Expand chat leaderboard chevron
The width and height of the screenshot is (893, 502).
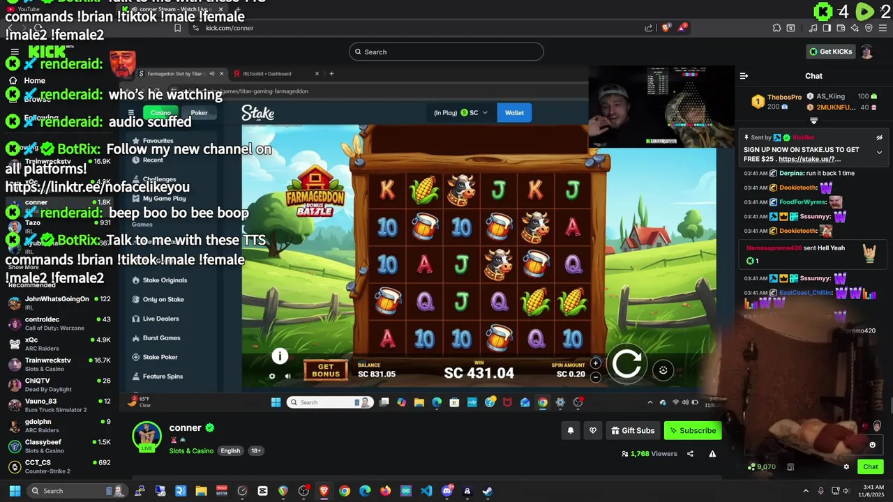(x=813, y=121)
